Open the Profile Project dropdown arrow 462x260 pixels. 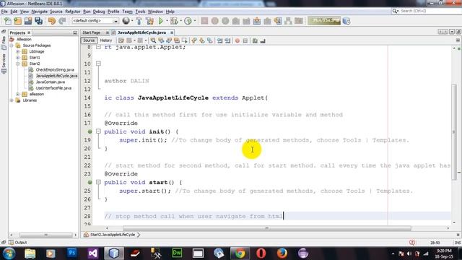[194, 21]
